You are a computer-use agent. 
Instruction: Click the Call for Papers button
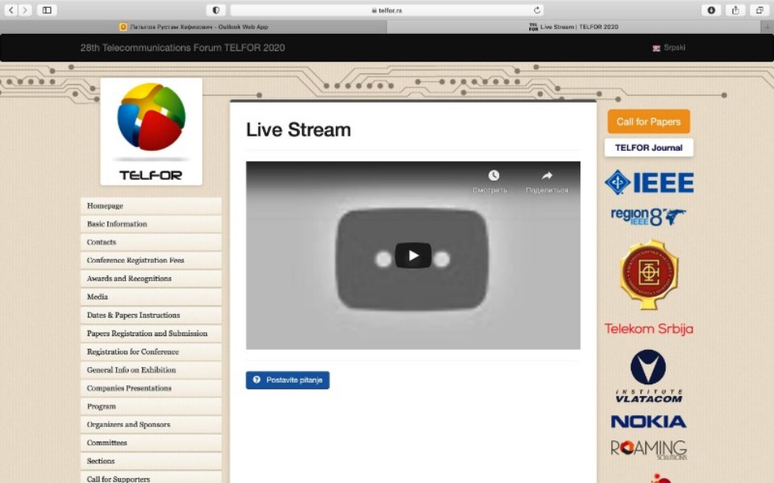[x=648, y=122]
